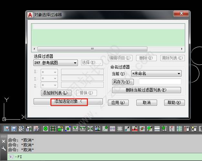Screen dimensions: 202x161
Task: Click the 另存为 filter name input field
Action: tap(160, 82)
